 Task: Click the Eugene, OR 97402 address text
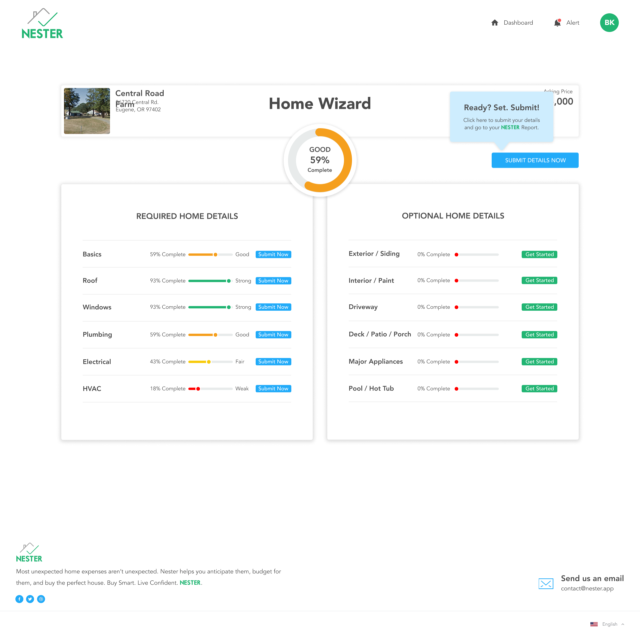[x=138, y=110]
